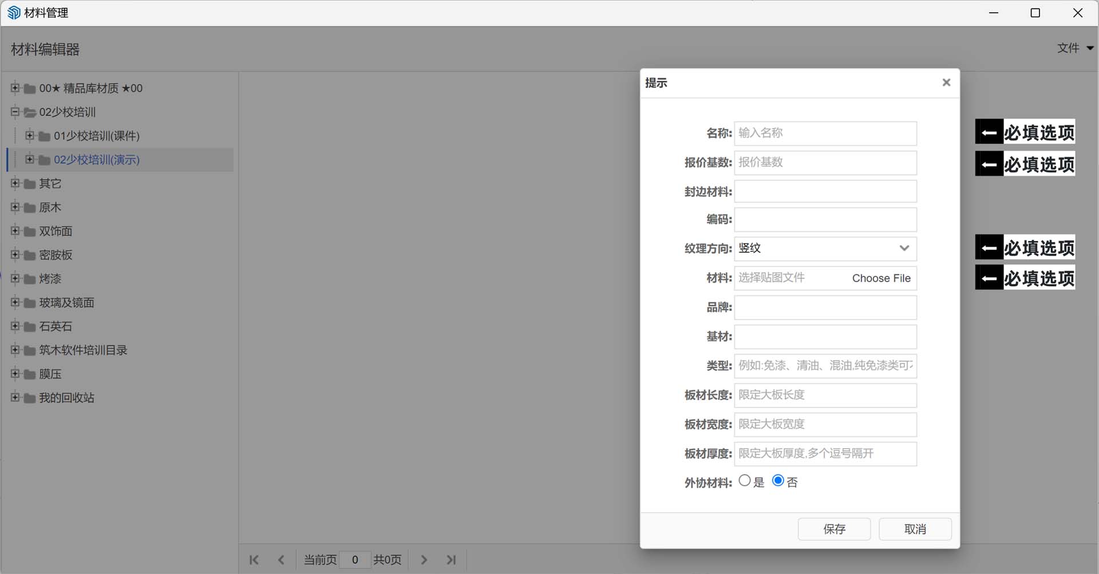Image resolution: width=1099 pixels, height=574 pixels.
Task: Expand the 00★ 精品库材质 tree node
Action: click(x=14, y=88)
